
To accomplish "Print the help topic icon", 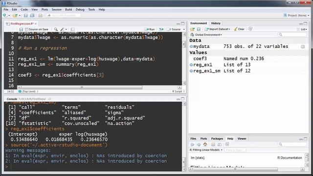I will [x=213, y=145].
